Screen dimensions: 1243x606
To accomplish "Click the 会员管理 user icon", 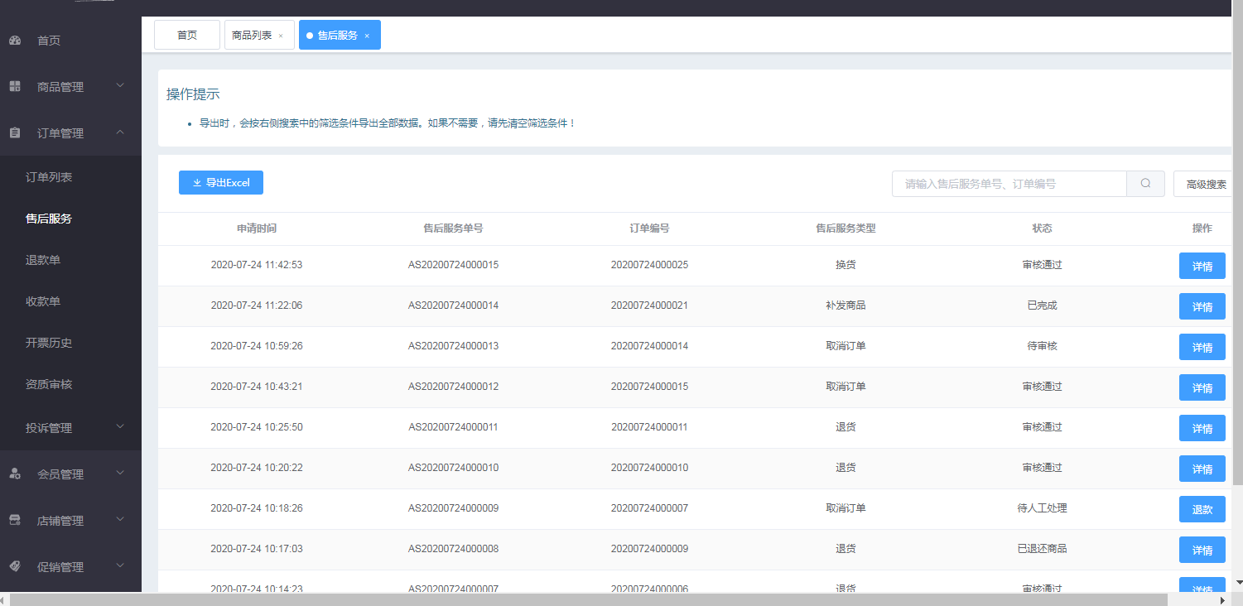I will tap(15, 474).
